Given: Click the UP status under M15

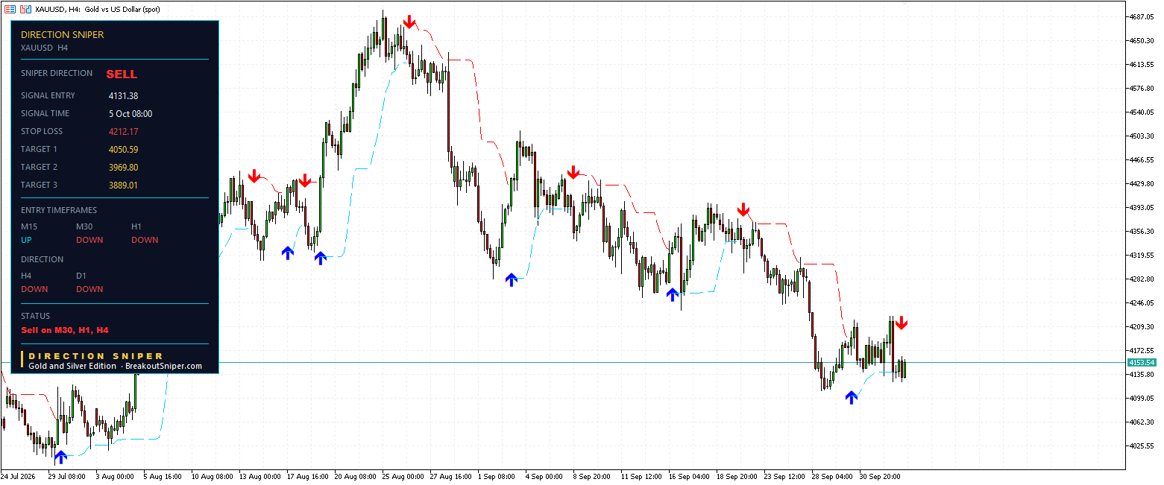Looking at the screenshot, I should pyautogui.click(x=26, y=240).
